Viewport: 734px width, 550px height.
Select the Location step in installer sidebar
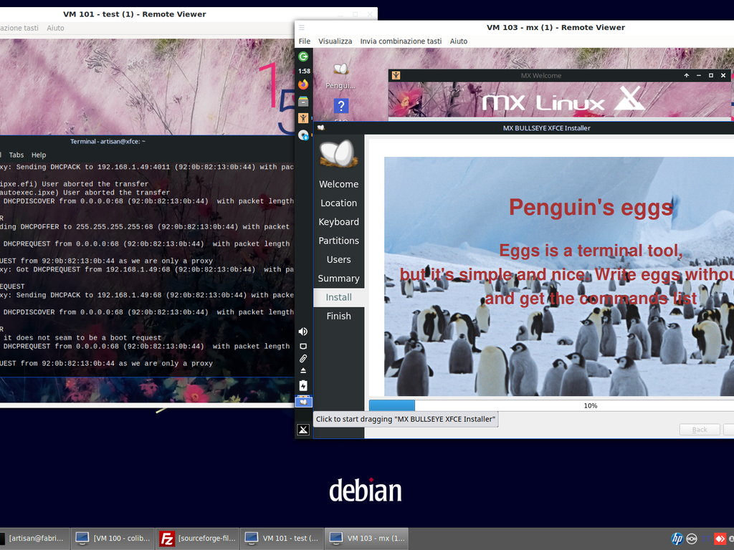[x=339, y=203]
